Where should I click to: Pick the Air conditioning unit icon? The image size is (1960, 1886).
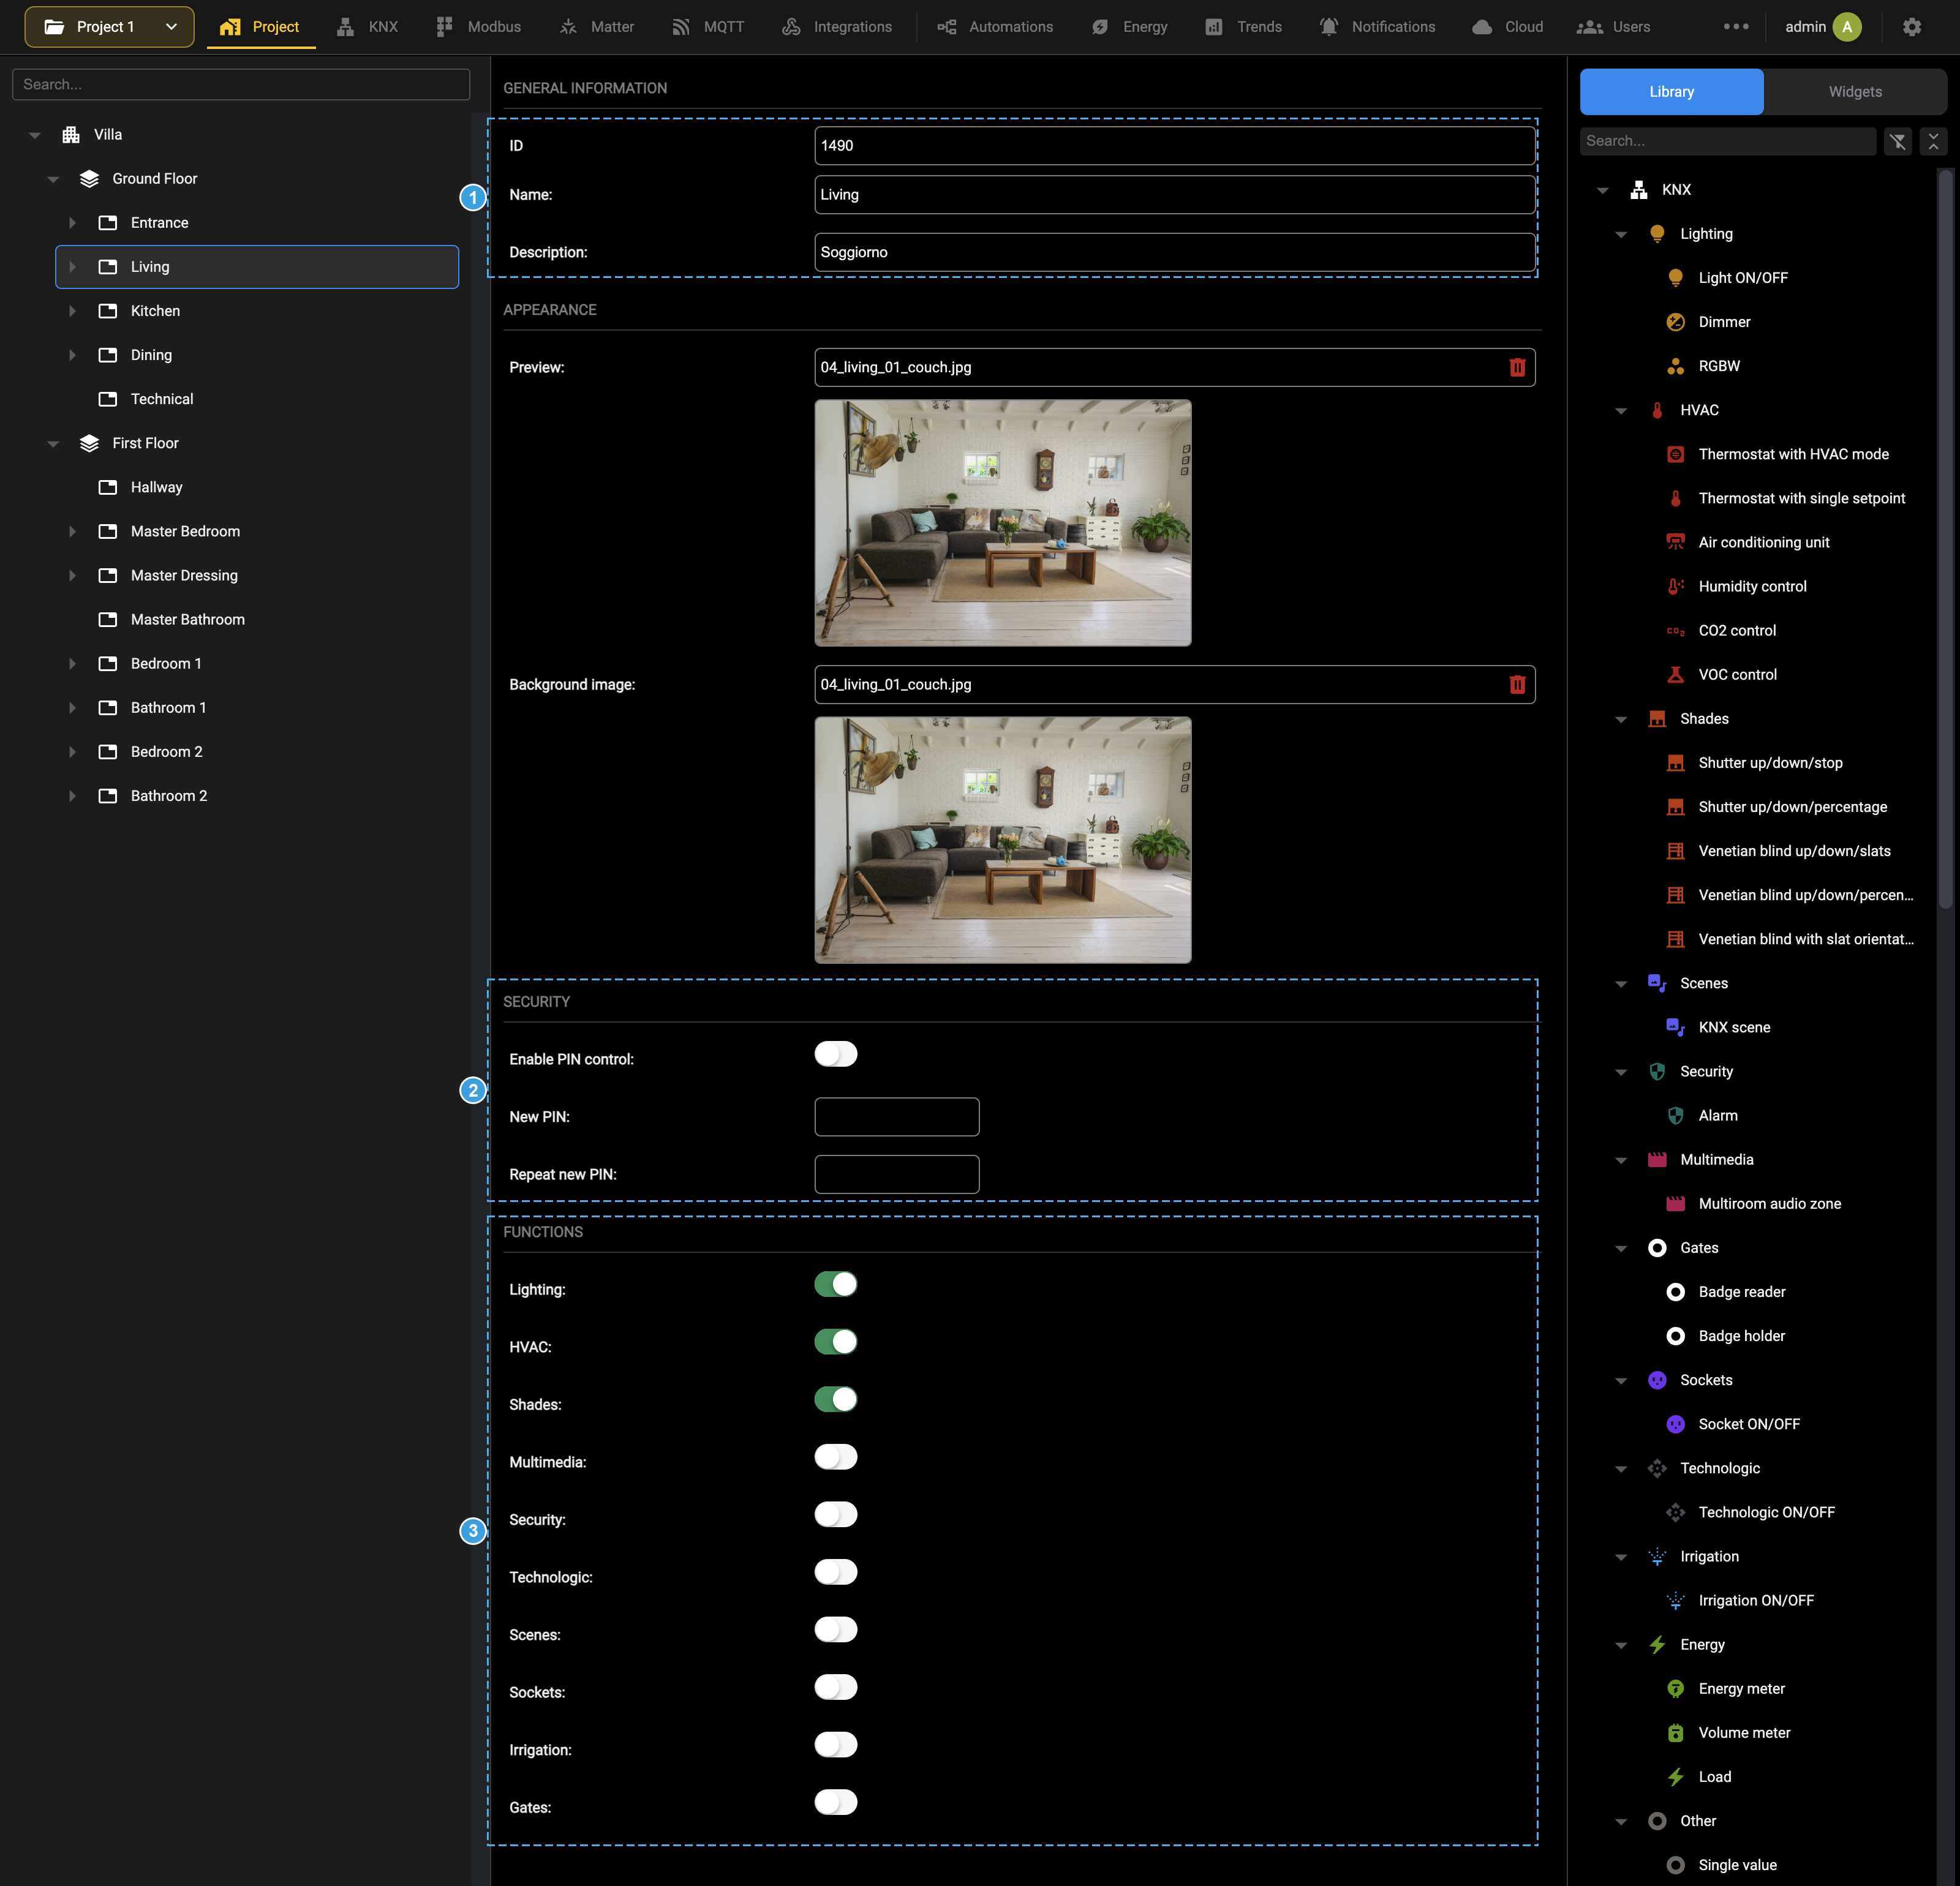point(1675,542)
